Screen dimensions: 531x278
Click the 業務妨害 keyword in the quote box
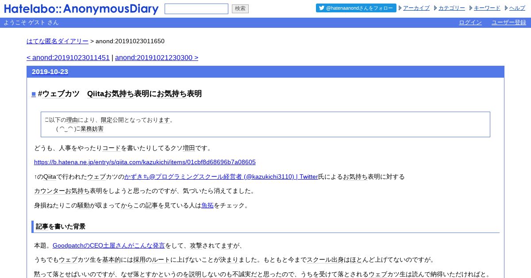[x=92, y=129]
